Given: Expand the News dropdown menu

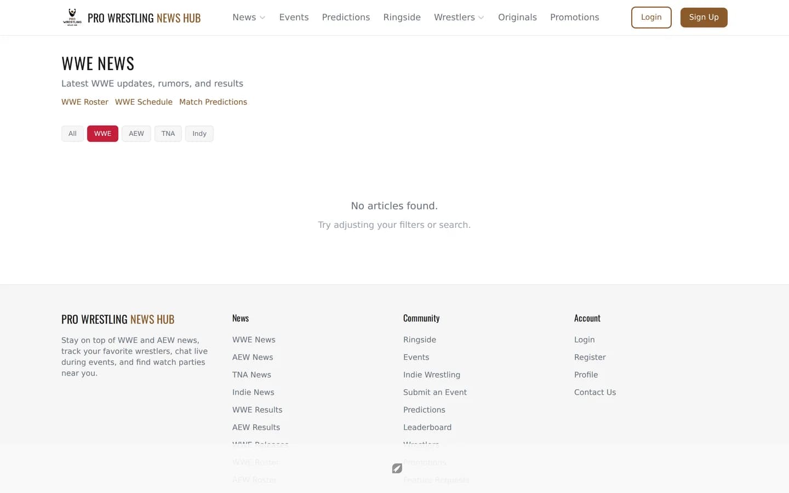Looking at the screenshot, I should (x=249, y=18).
